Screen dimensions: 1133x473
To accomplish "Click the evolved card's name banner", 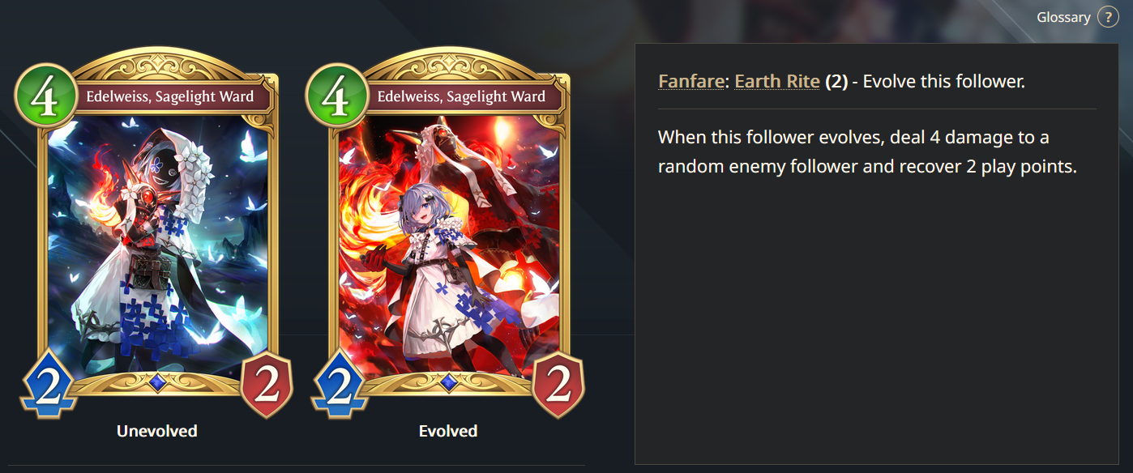I will coord(461,97).
